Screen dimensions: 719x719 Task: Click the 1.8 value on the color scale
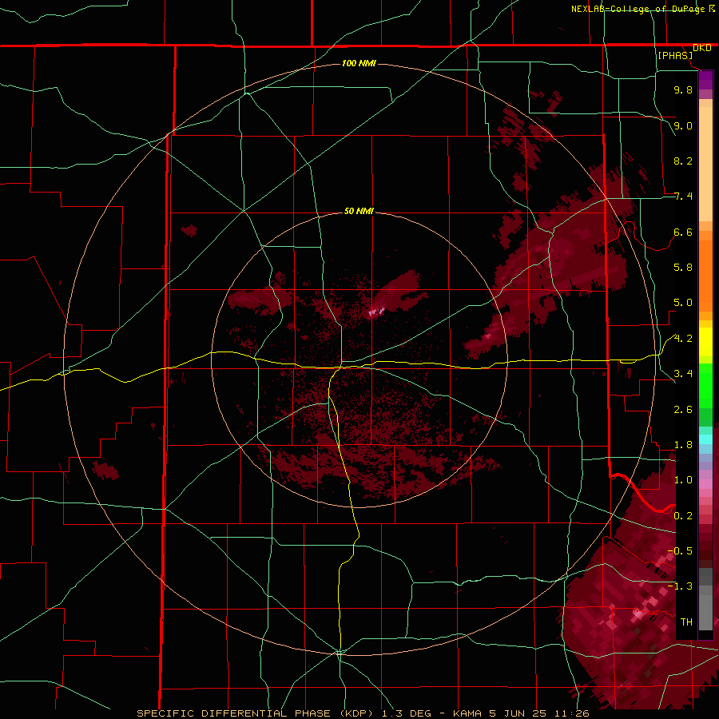pyautogui.click(x=683, y=445)
